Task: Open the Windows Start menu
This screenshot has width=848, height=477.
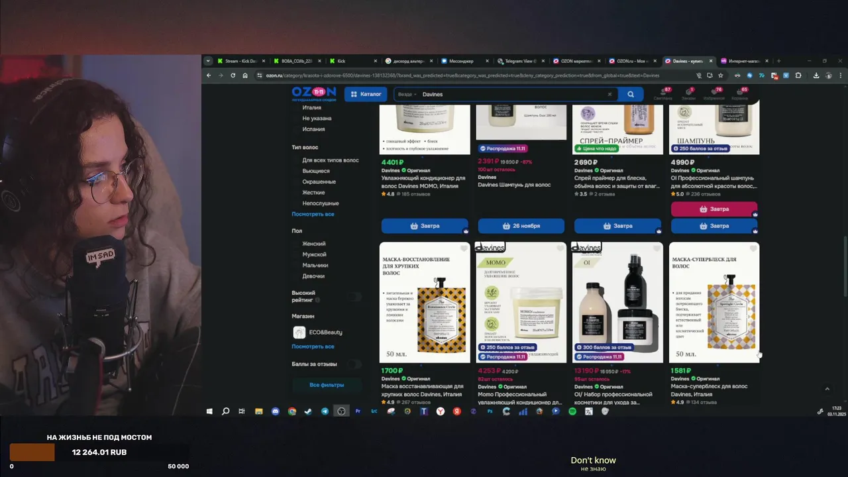Action: pos(209,411)
